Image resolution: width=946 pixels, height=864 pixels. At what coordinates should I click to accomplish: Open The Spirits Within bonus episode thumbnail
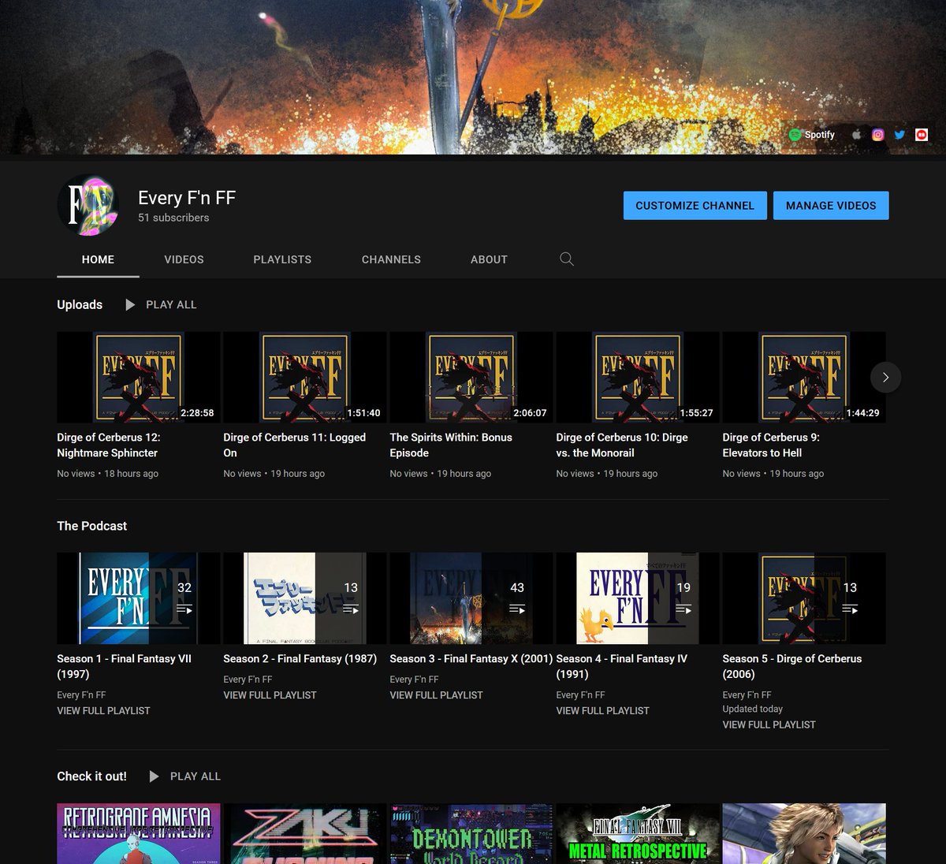pyautogui.click(x=471, y=377)
